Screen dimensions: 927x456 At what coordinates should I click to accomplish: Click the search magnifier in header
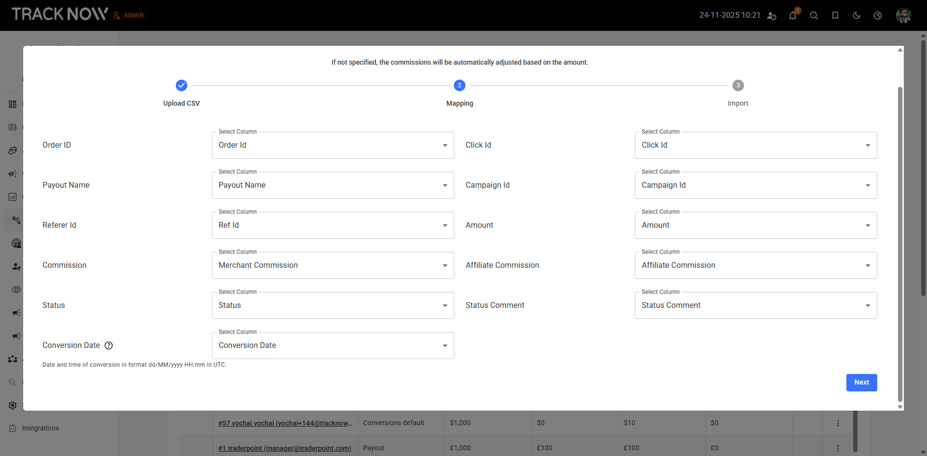pyautogui.click(x=814, y=15)
